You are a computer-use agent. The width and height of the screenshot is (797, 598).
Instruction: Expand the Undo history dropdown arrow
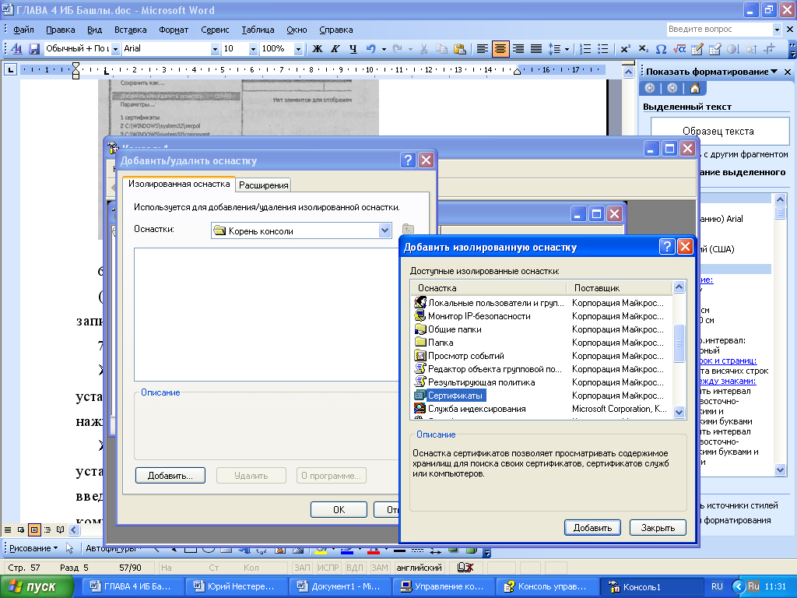coord(384,49)
